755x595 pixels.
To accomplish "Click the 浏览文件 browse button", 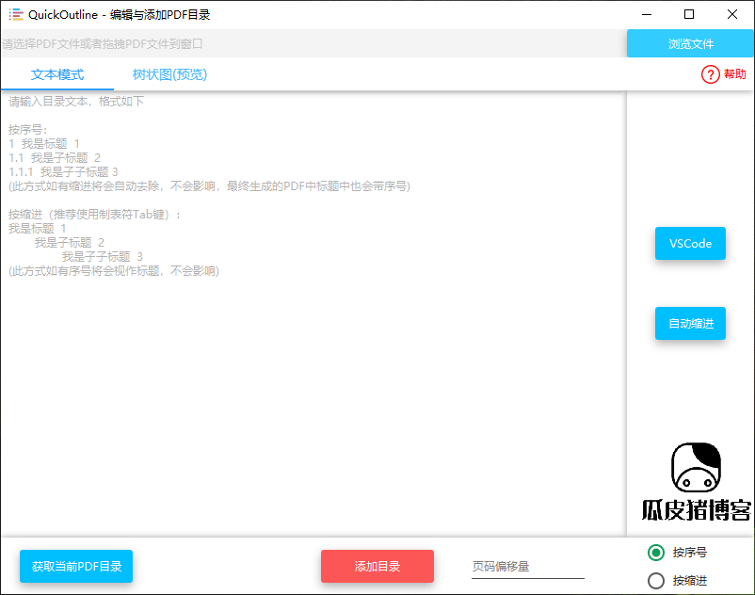I will [x=690, y=44].
